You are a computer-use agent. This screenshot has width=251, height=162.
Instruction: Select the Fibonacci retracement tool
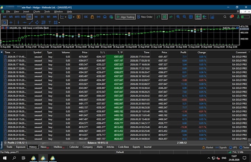44,22
